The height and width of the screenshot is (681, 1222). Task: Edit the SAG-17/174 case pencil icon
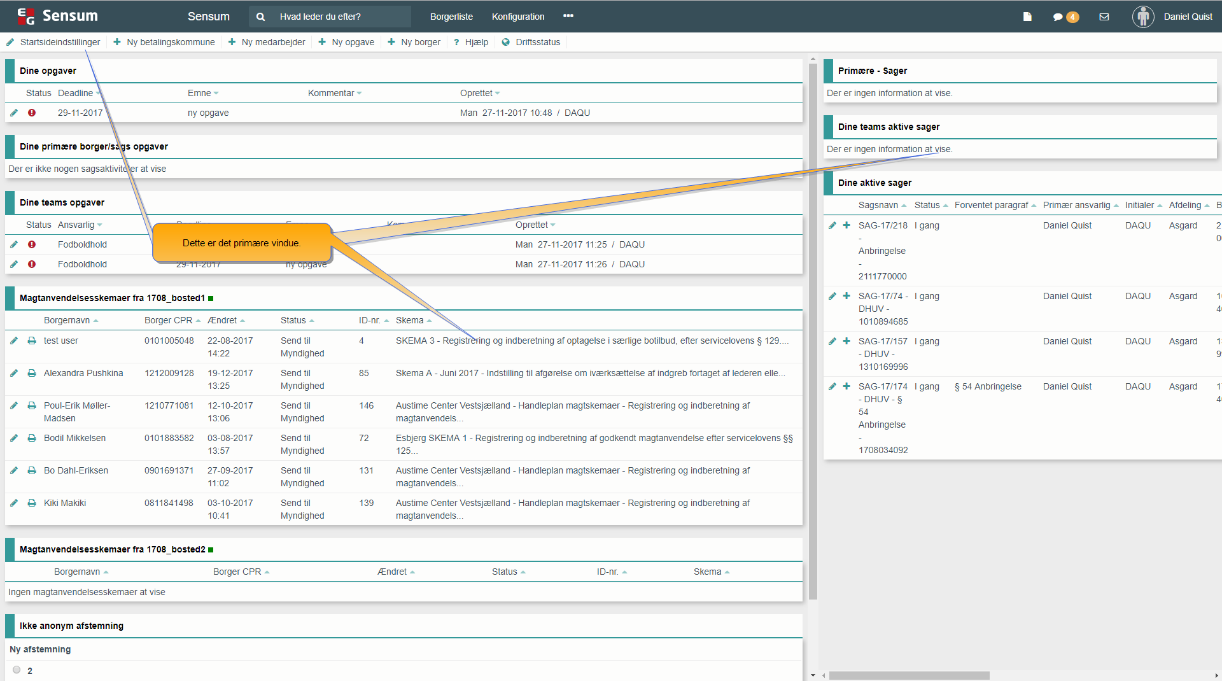point(832,386)
